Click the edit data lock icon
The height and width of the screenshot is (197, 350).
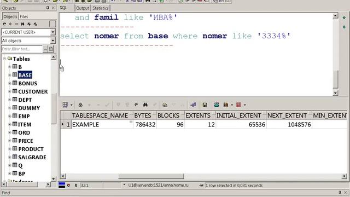coord(80,105)
